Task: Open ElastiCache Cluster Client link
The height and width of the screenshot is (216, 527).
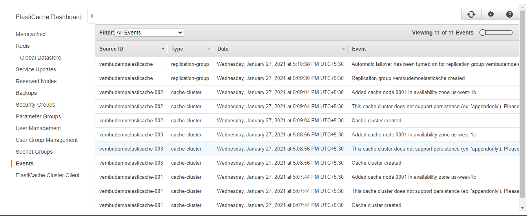Action: tap(47, 175)
